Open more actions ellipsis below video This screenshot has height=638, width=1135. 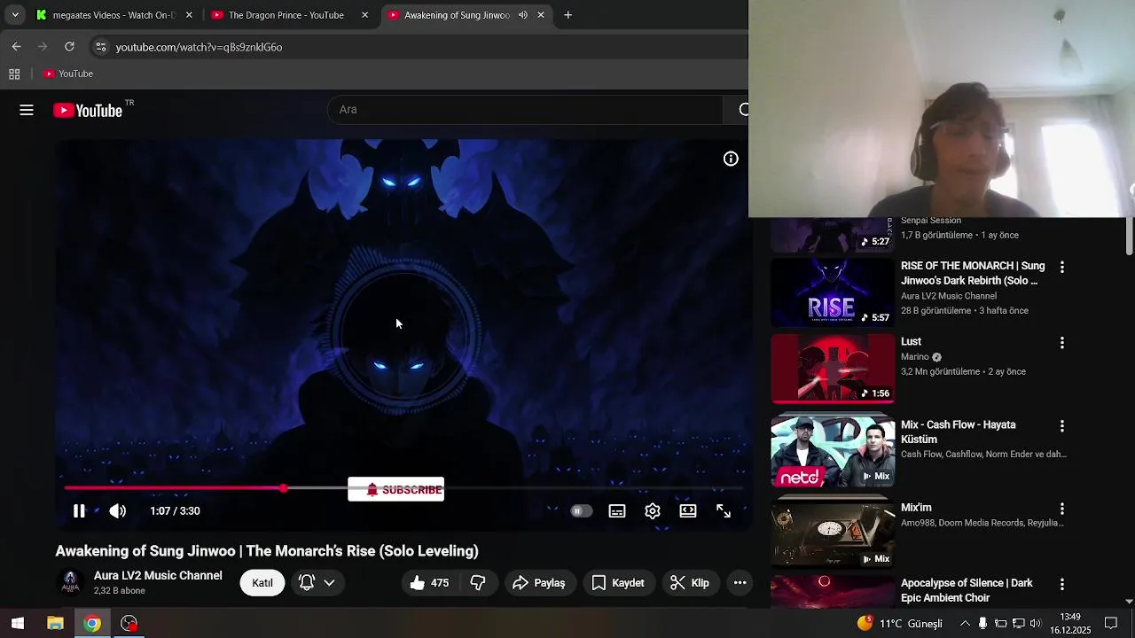pos(740,582)
